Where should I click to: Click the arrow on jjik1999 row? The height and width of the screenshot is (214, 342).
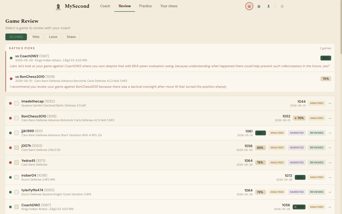pyautogui.click(x=329, y=133)
